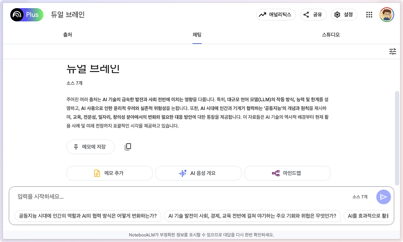Click 메모 추가 button
Image resolution: width=403 pixels, height=242 pixels.
pos(110,173)
